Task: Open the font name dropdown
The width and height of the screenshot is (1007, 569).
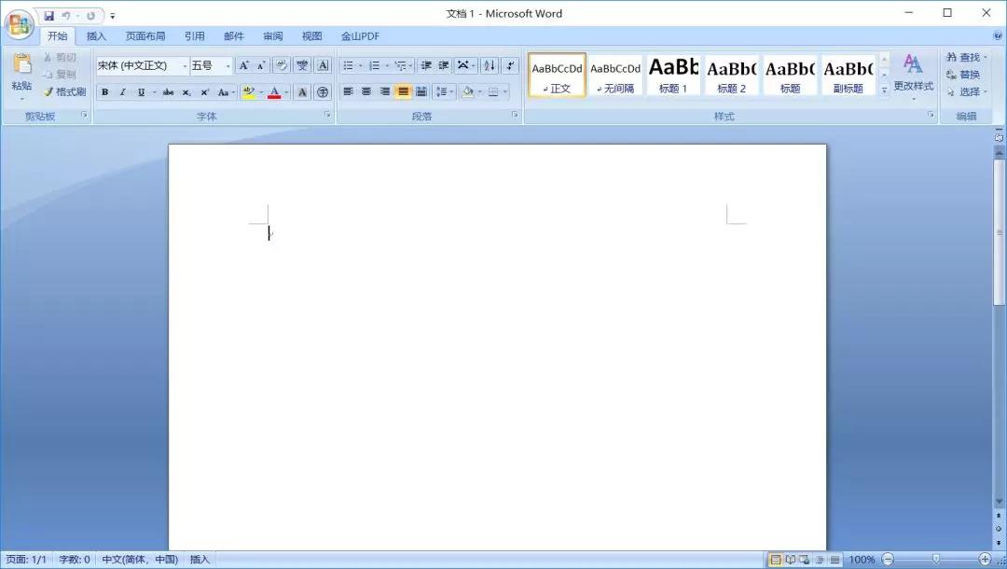Action: (185, 64)
